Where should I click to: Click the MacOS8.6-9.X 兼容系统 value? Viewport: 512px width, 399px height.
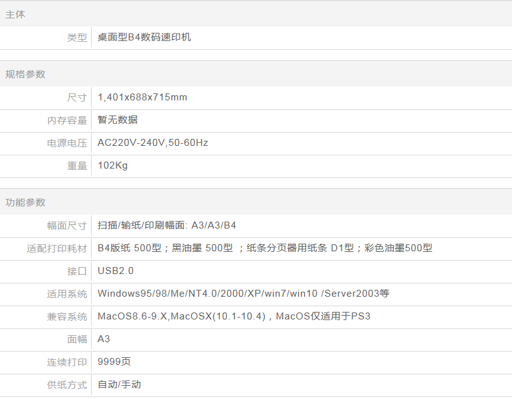234,316
